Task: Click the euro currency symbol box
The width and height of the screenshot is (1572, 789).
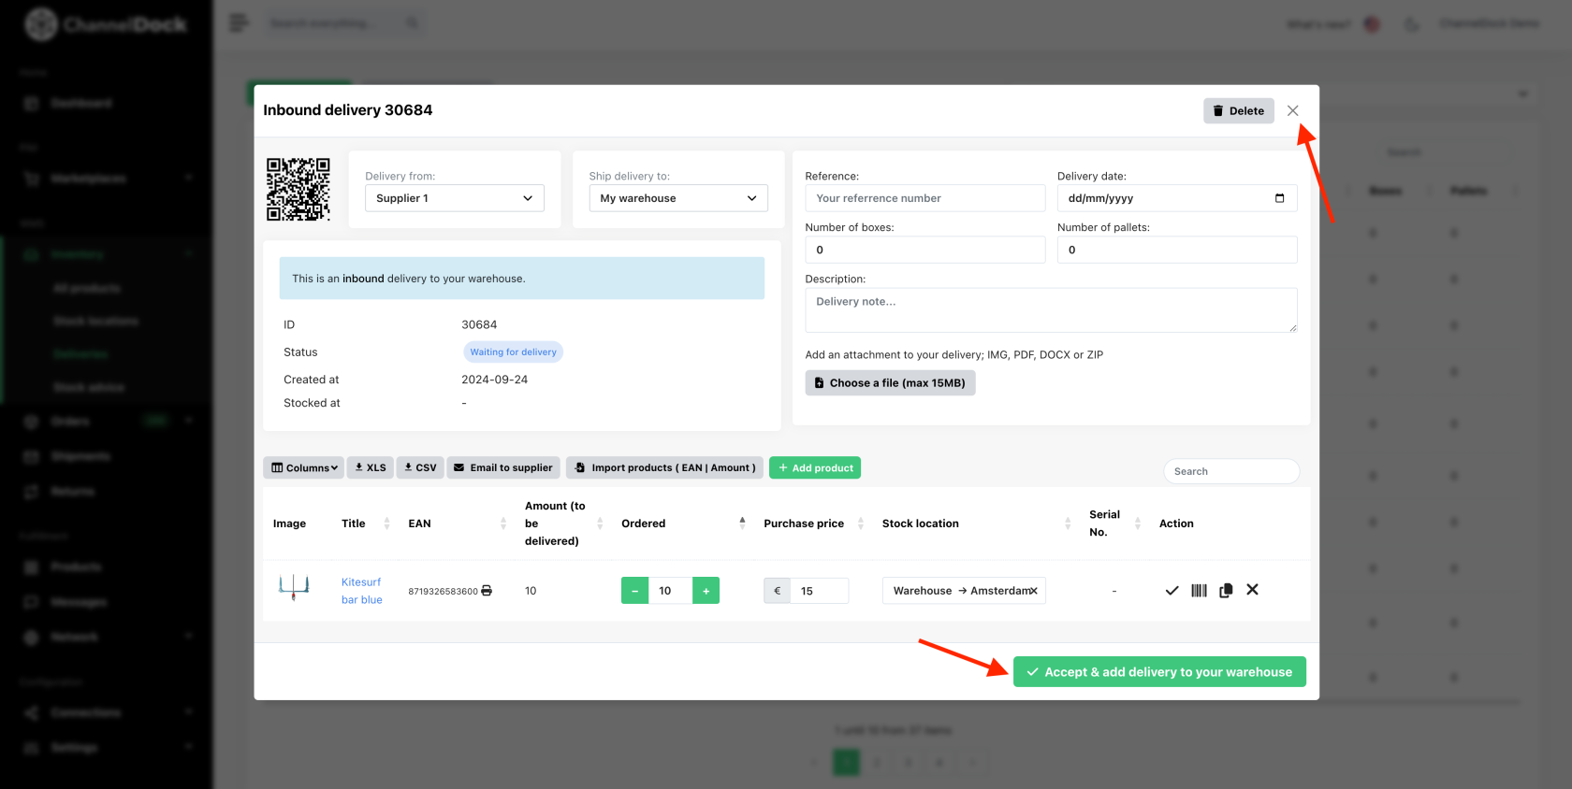Action: click(x=777, y=591)
